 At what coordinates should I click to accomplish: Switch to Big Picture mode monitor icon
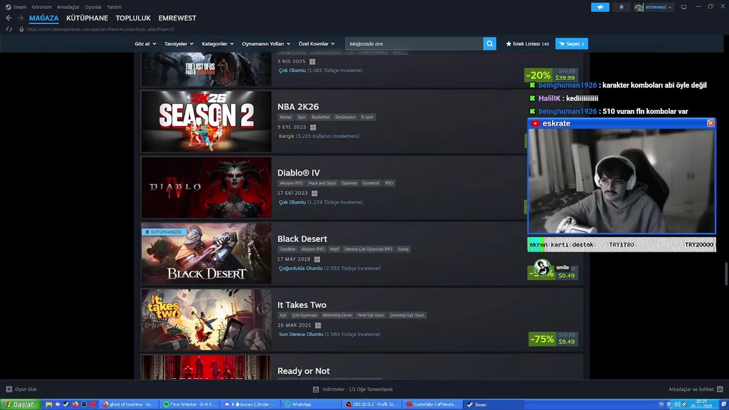pos(683,7)
